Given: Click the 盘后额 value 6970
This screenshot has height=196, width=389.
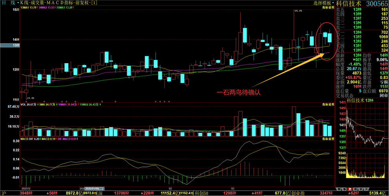Looking at the screenshot, I should (x=383, y=91).
